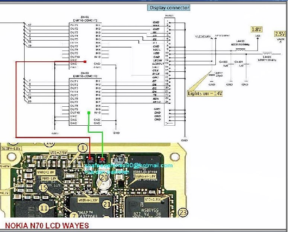Viewport: 288px width, 232px height.
Task: Click the NOKIA N70 LCD WAYES title
Action: coord(47,226)
